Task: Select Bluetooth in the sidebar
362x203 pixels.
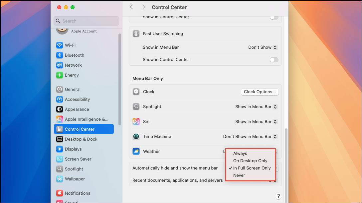Action: tap(74, 55)
